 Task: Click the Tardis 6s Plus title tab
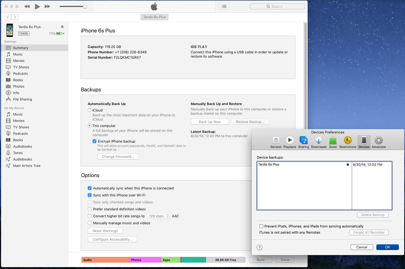pos(154,17)
